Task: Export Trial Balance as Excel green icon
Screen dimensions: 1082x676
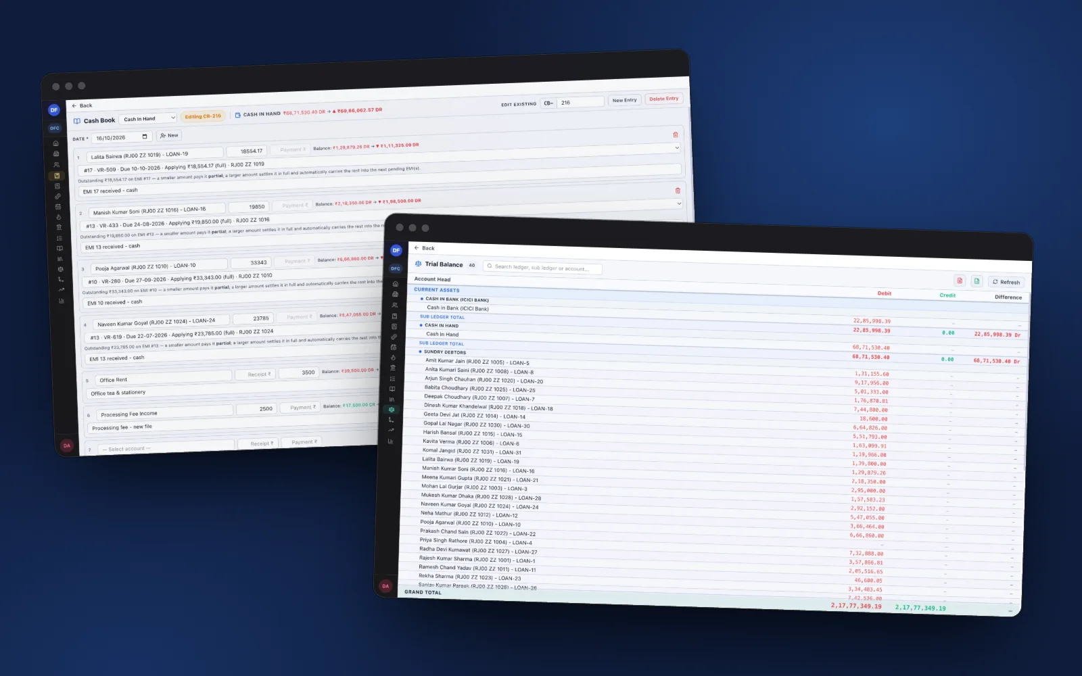Action: tap(977, 281)
